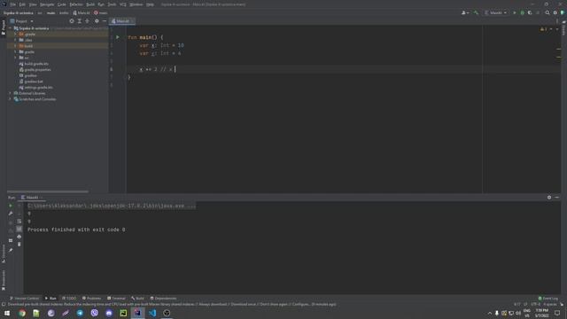567x319 pixels.
Task: Open Discord from the taskbar
Action: pos(109,313)
